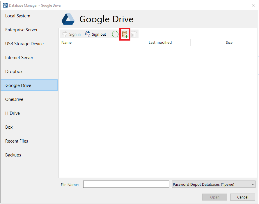The height and width of the screenshot is (204, 259).
Task: Click the Sign out toolbar button
Action: [x=96, y=34]
